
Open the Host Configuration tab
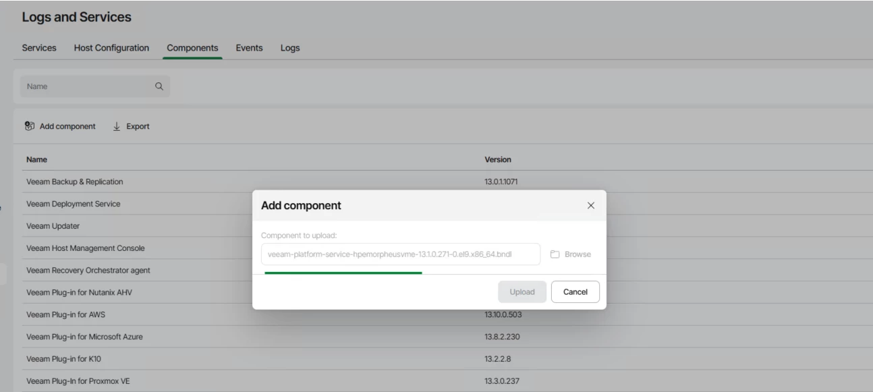click(111, 48)
